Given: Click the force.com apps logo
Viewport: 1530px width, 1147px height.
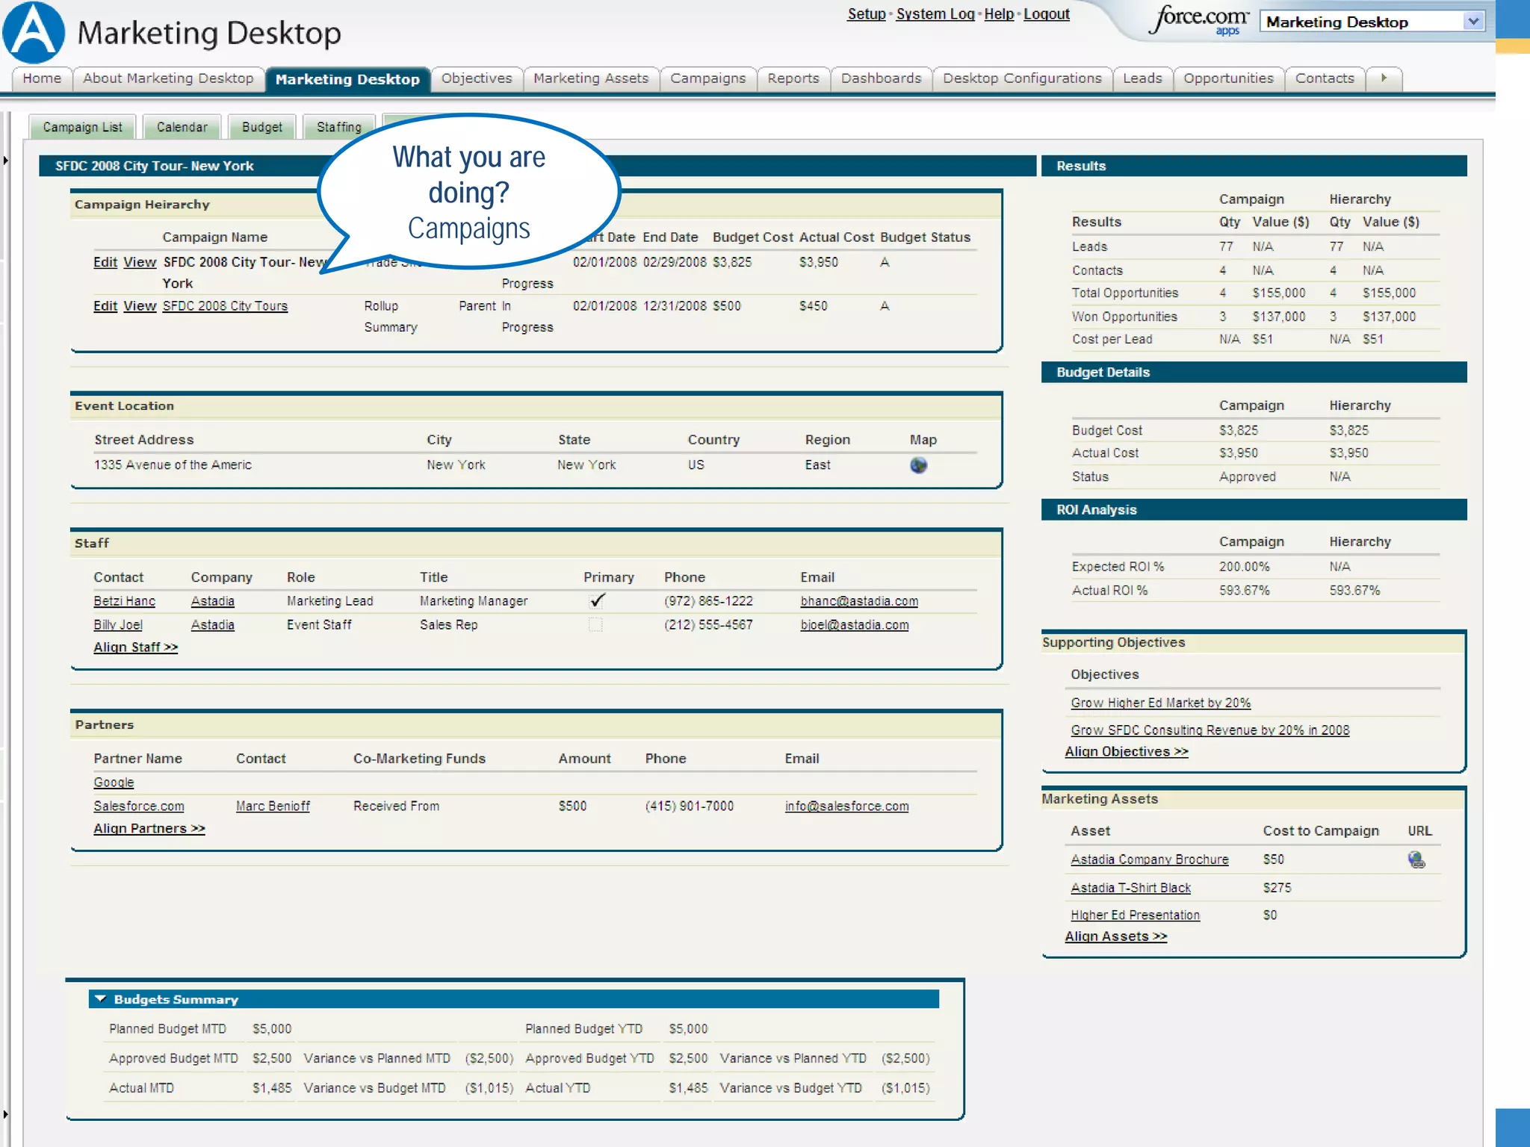Looking at the screenshot, I should click(1198, 20).
